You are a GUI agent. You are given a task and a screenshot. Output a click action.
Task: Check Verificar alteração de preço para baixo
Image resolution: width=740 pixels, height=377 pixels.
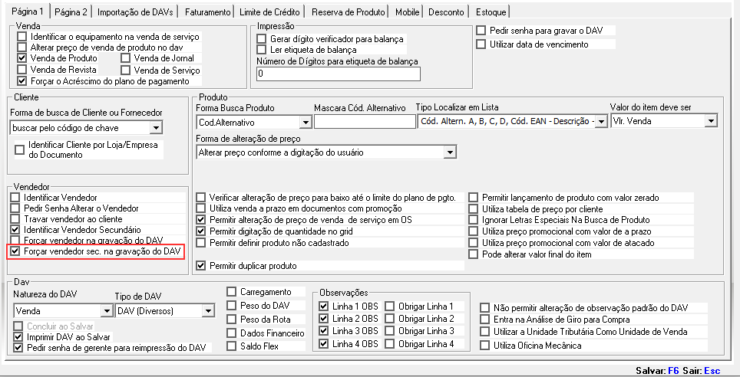201,198
